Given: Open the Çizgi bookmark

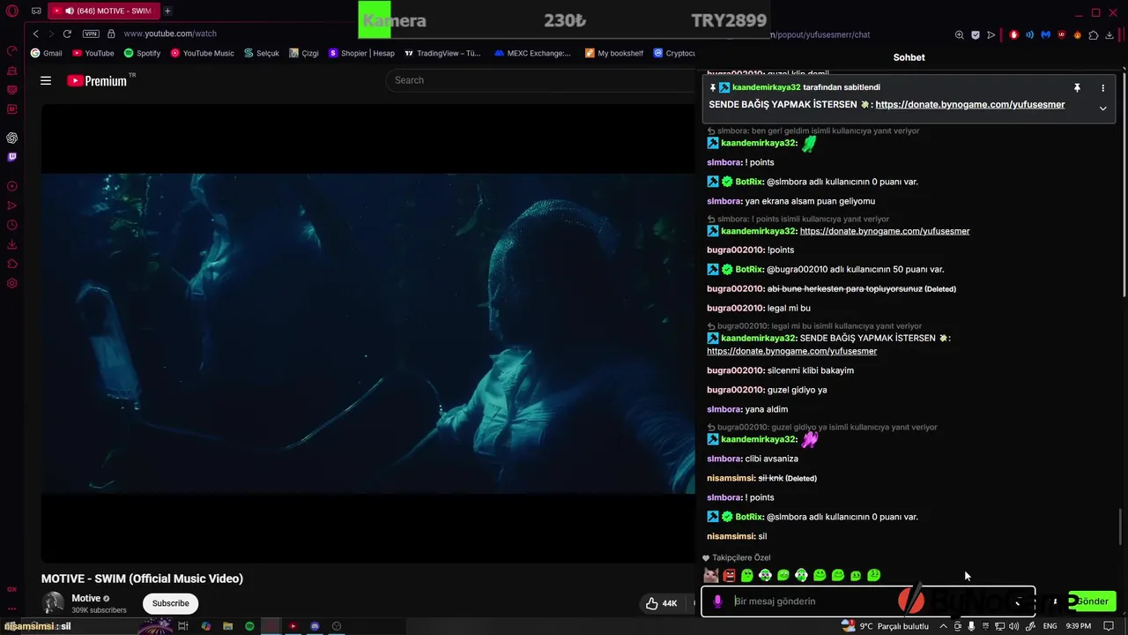Looking at the screenshot, I should (303, 53).
